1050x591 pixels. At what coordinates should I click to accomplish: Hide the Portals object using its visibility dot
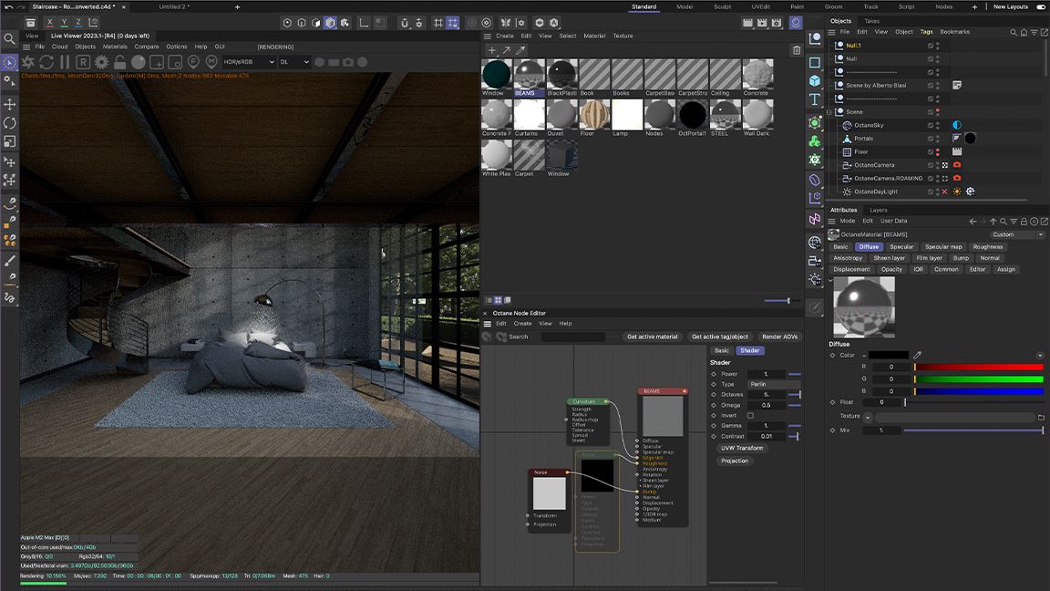[938, 138]
